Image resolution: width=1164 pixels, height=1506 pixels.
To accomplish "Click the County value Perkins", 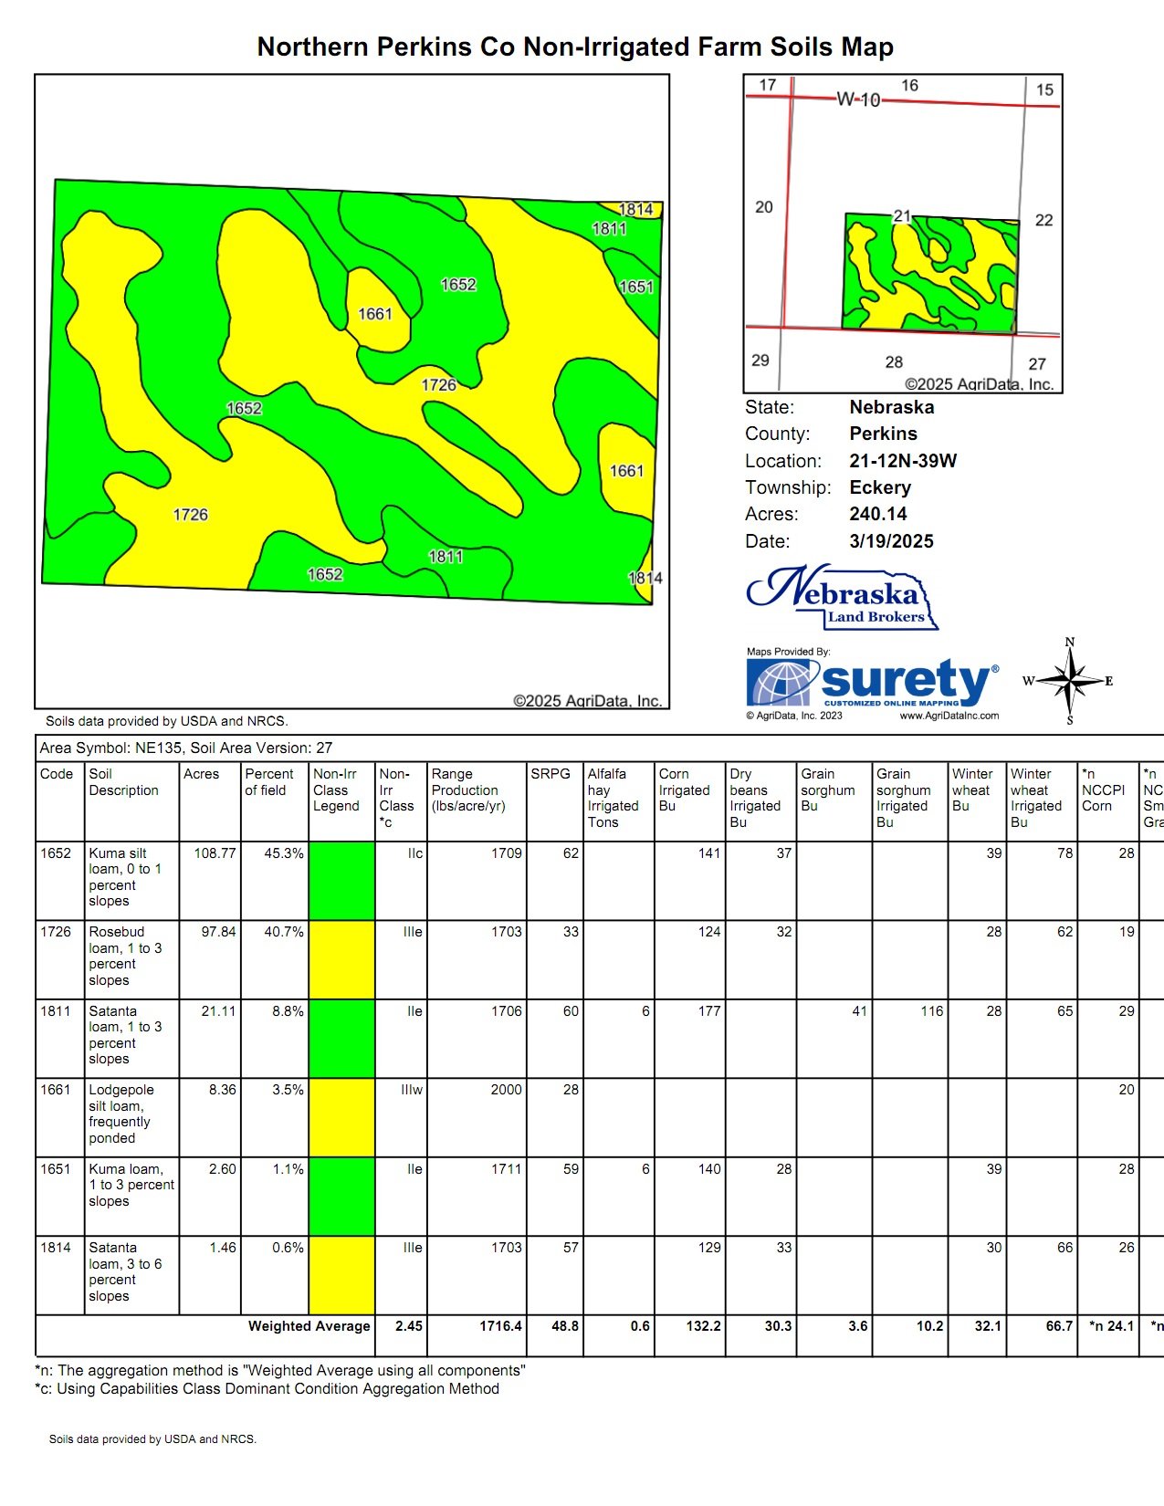I will coord(883,434).
